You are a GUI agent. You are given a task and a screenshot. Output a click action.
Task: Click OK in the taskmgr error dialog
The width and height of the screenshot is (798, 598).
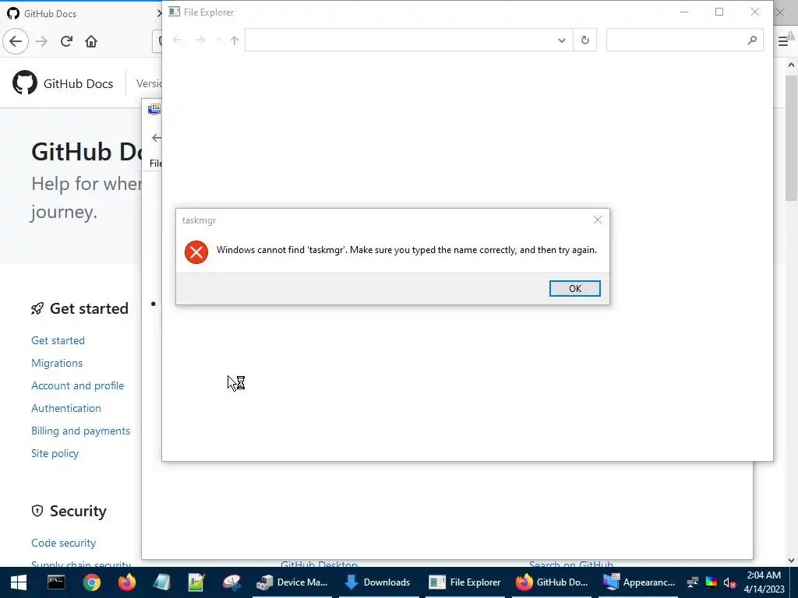[x=574, y=288]
